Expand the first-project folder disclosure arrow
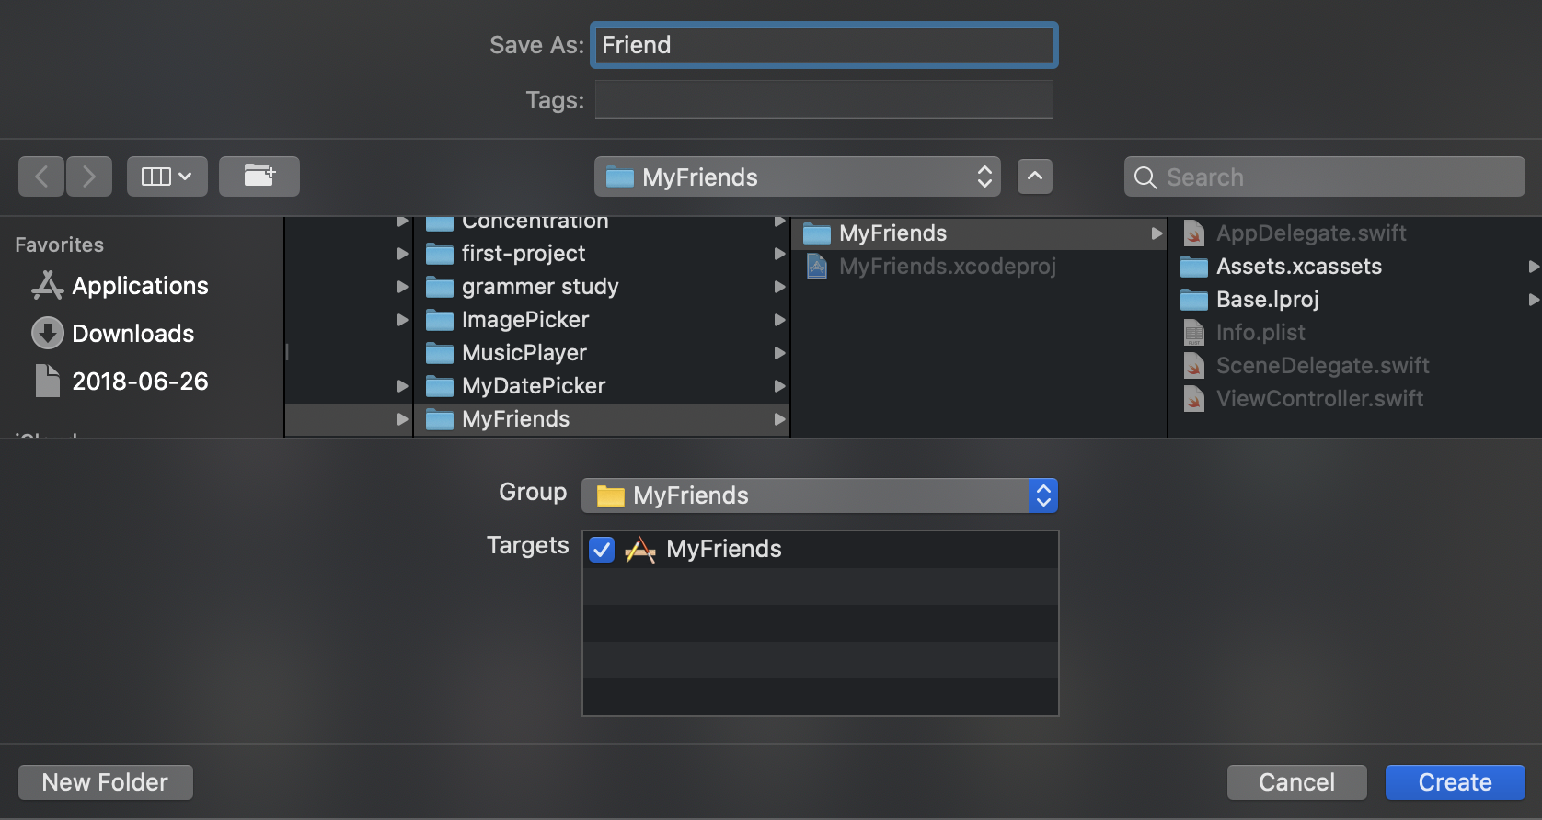This screenshot has width=1542, height=820. click(779, 254)
